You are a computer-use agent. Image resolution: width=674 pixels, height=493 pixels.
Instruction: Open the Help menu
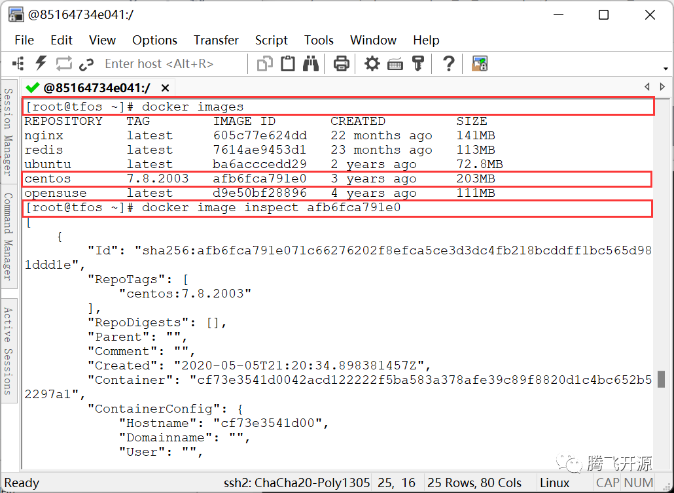click(426, 40)
